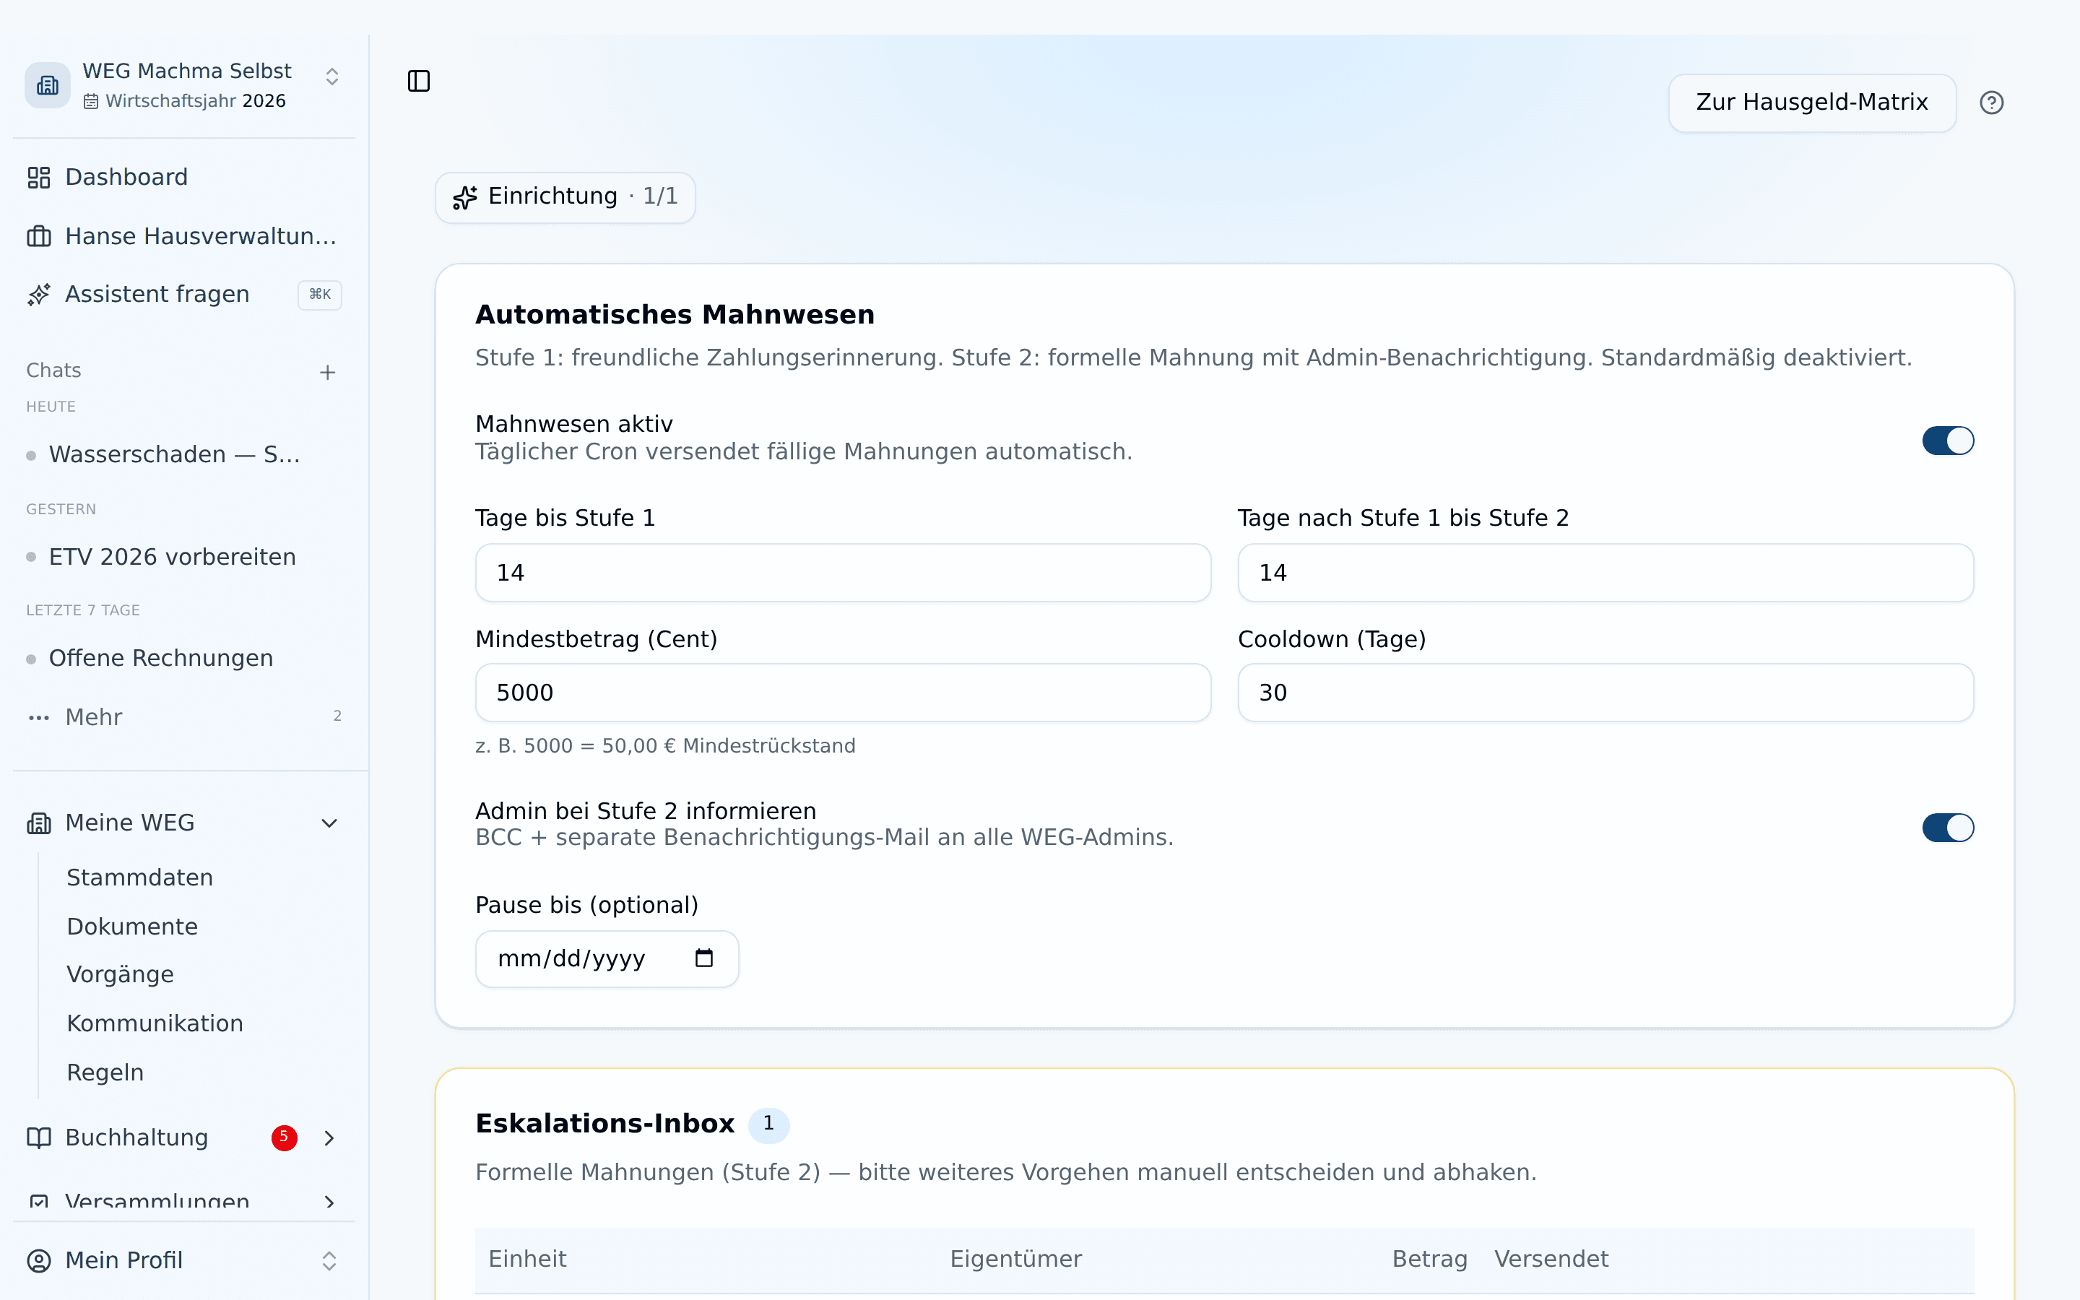Click the Versendet column header

(x=1551, y=1259)
